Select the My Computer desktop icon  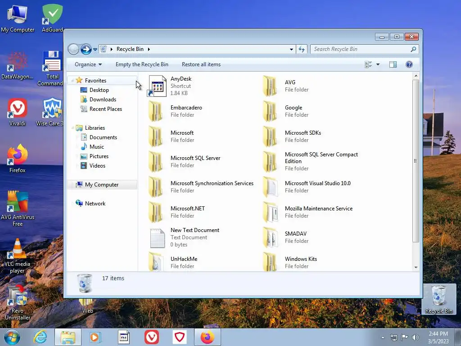pos(18,18)
